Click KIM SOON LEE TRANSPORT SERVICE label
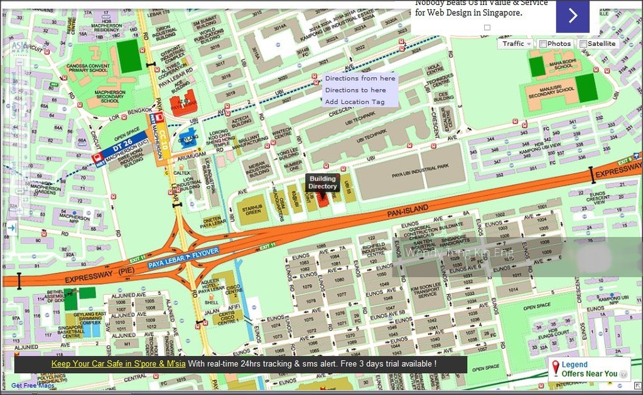 tap(426, 290)
